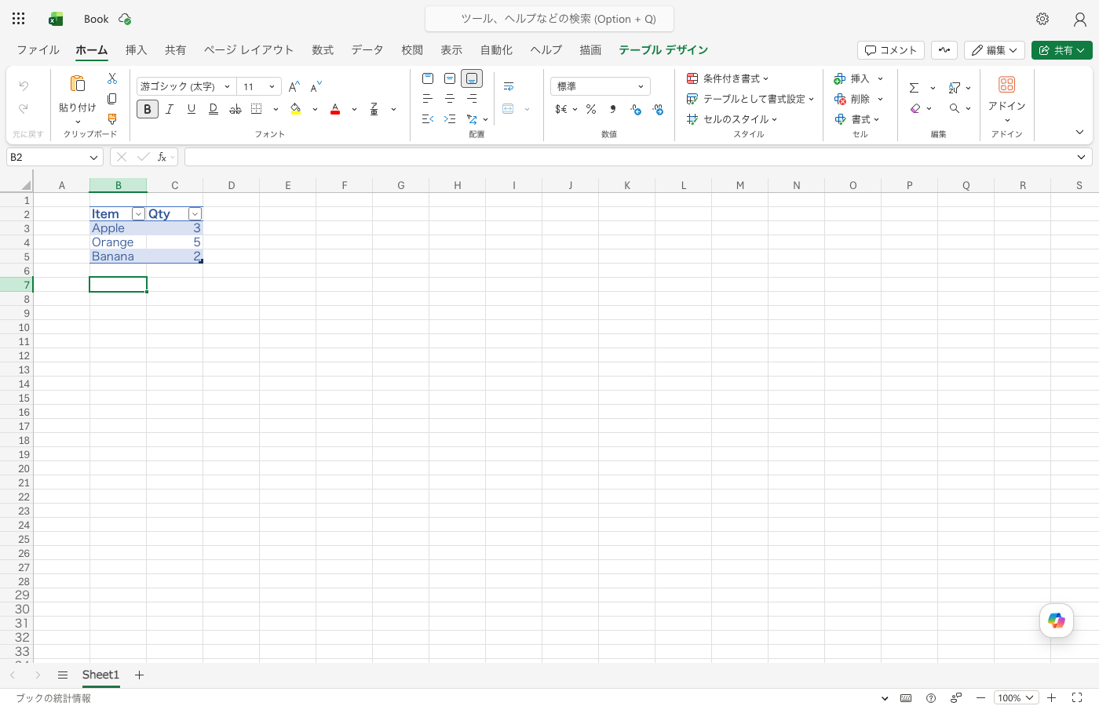Screen dimensions: 1099x706
Task: Toggle italic formatting
Action: pos(169,109)
